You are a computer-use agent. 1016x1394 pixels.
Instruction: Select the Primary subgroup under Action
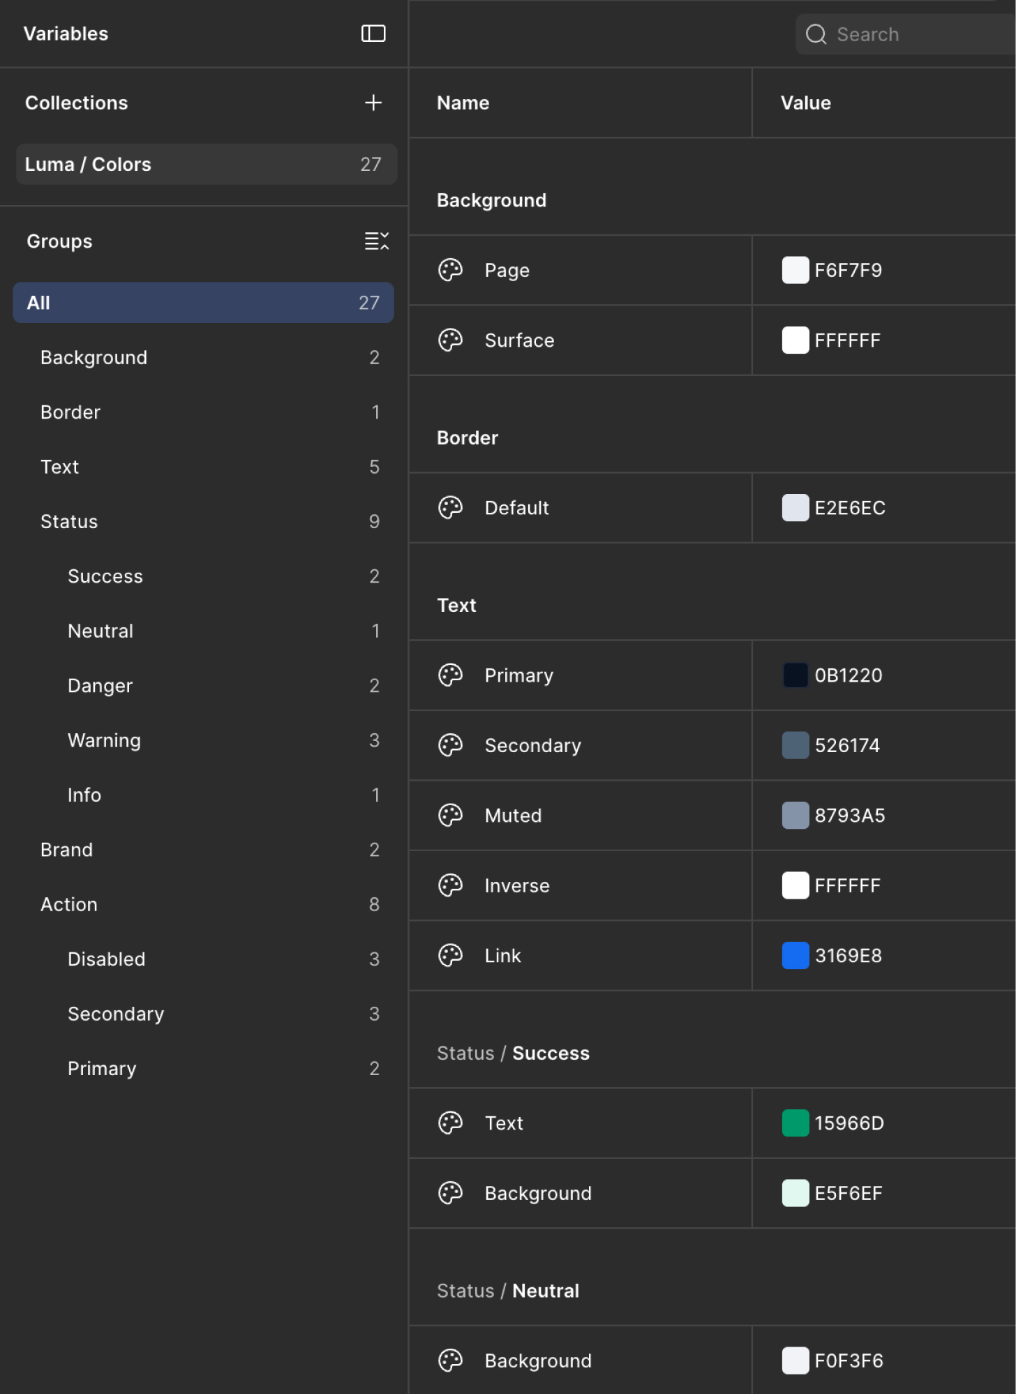tap(203, 1069)
